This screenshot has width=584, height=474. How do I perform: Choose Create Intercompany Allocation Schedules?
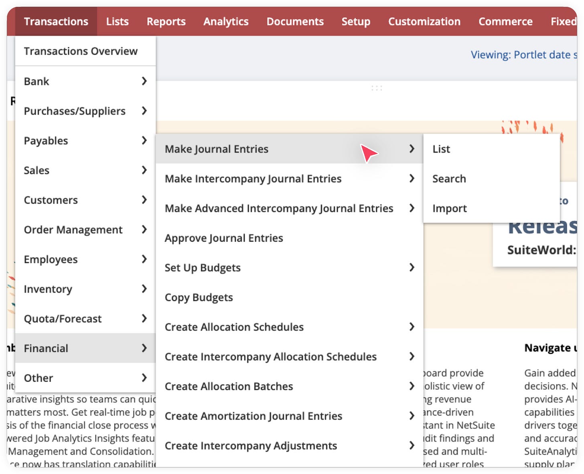(289, 357)
